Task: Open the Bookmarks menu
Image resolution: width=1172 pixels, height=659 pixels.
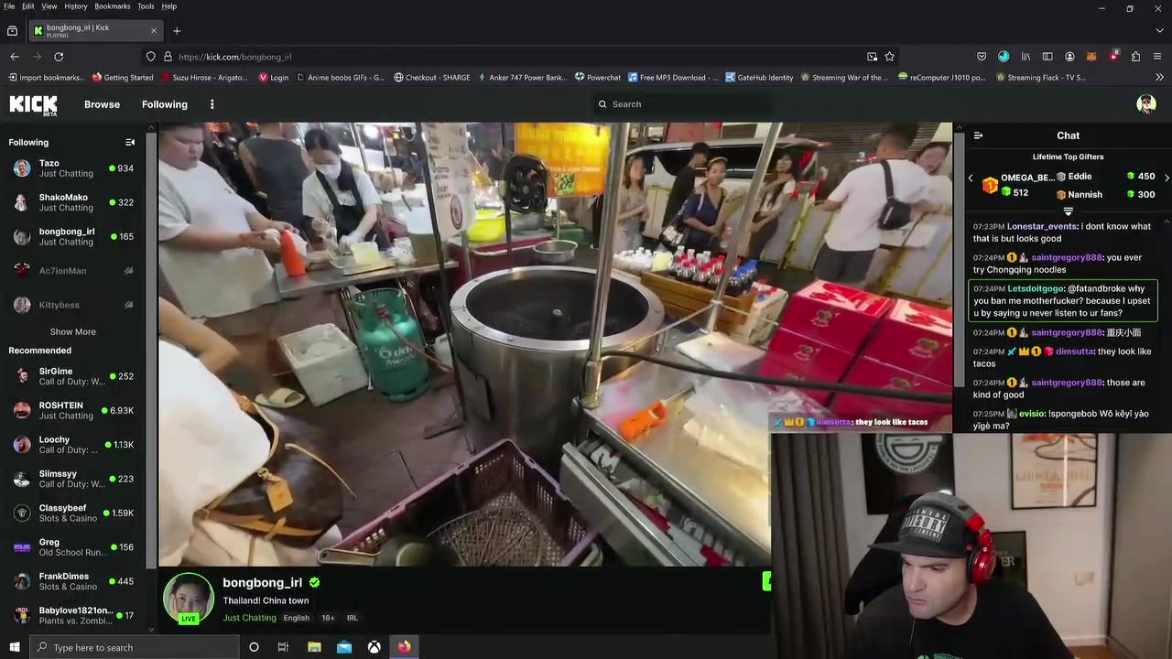Action: [113, 6]
